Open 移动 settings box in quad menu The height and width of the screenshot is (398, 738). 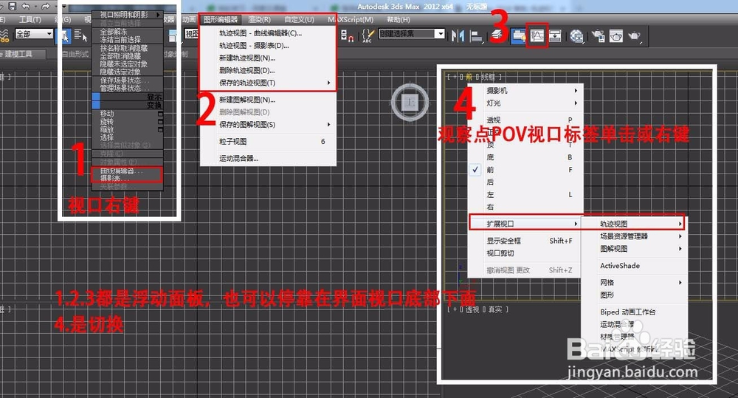(160, 114)
